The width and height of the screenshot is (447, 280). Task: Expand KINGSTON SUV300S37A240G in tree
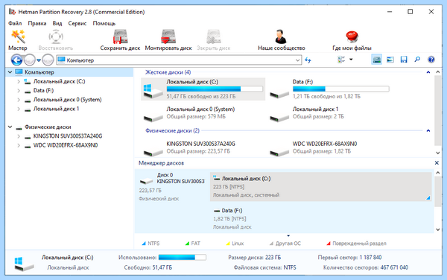19,136
